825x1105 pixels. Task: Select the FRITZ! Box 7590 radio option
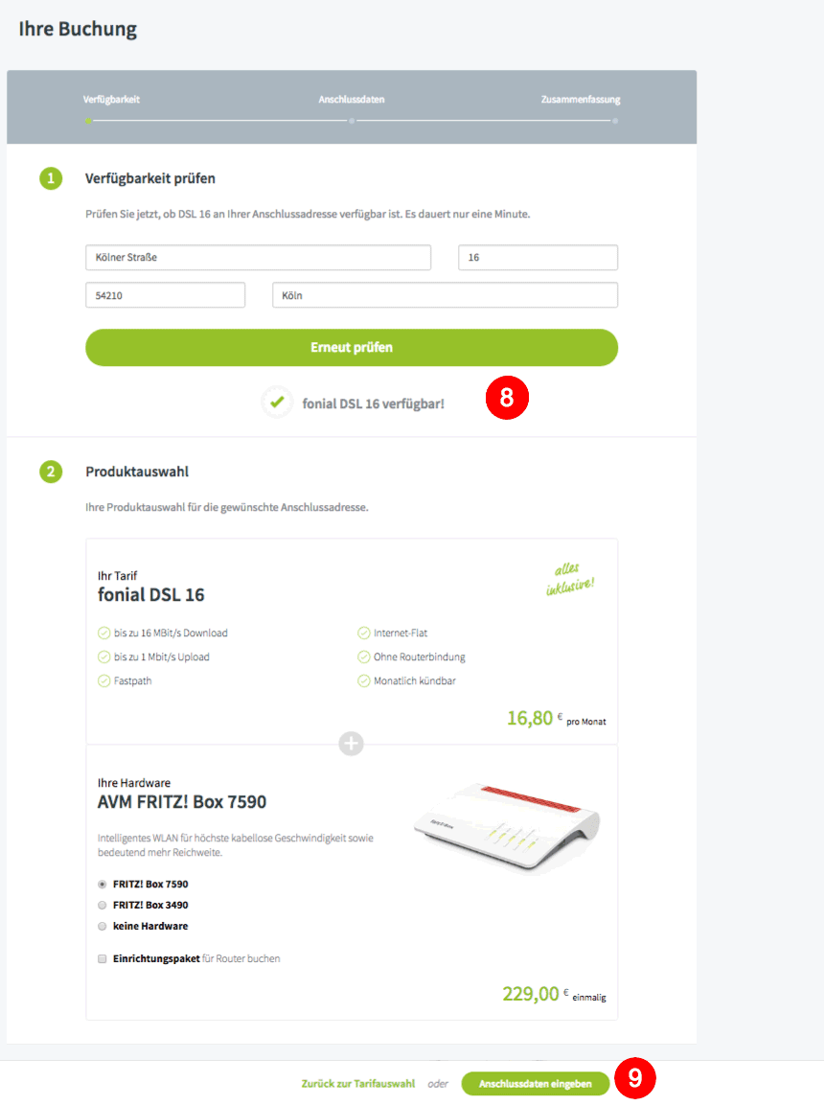click(x=103, y=884)
